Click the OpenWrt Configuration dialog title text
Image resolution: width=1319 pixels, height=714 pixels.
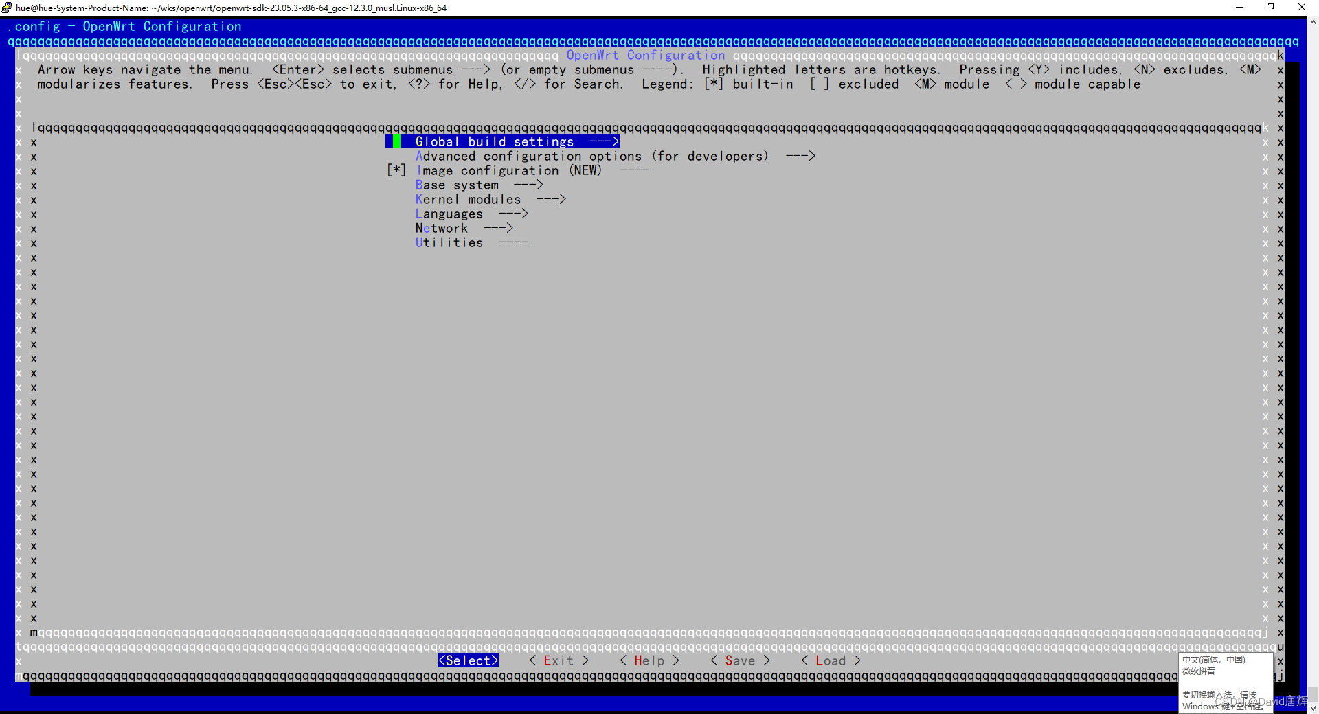[x=646, y=55]
